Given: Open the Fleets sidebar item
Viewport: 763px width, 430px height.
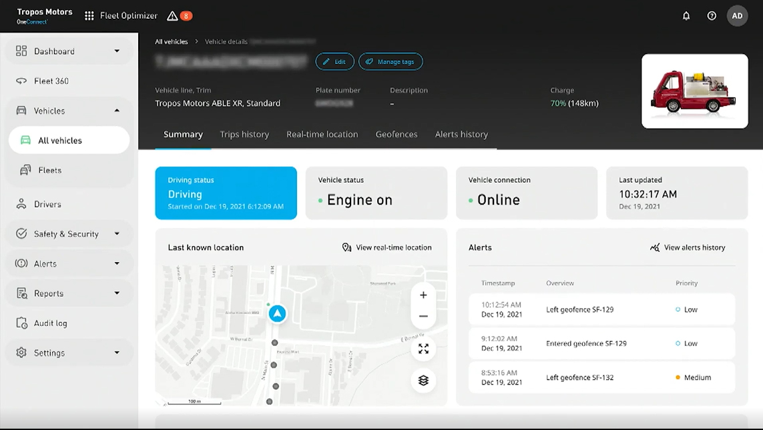Looking at the screenshot, I should tap(69, 170).
